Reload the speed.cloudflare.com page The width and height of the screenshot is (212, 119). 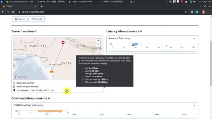coord(13,12)
